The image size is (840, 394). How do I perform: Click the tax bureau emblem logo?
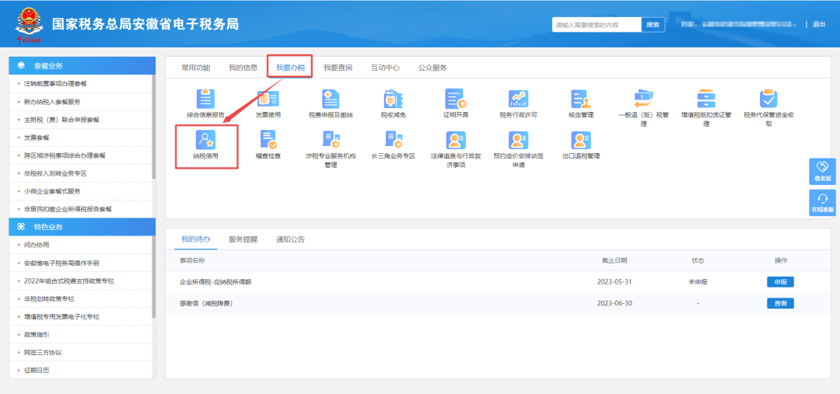28,25
